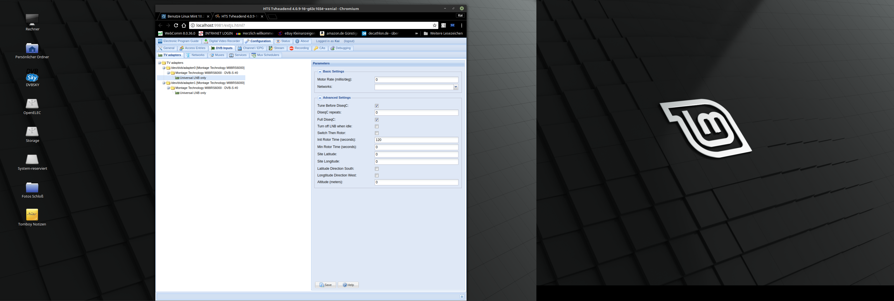Collapse the Advanced Settings section
The width and height of the screenshot is (894, 301).
click(x=320, y=98)
